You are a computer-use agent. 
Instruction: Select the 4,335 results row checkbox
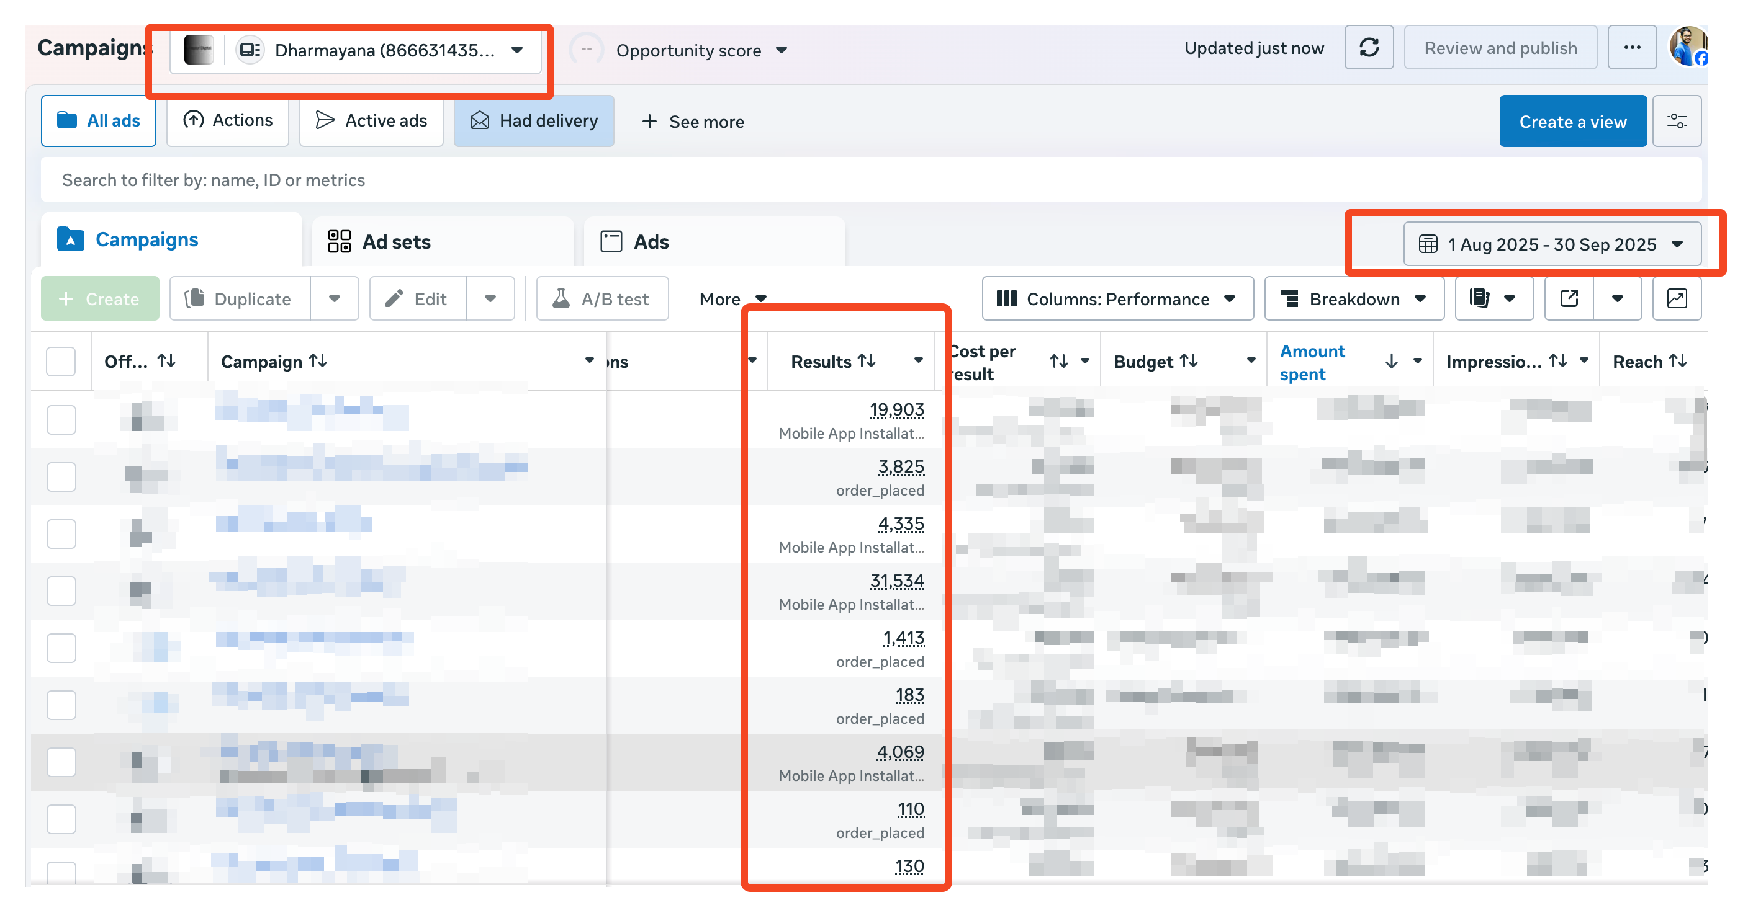[x=61, y=533]
